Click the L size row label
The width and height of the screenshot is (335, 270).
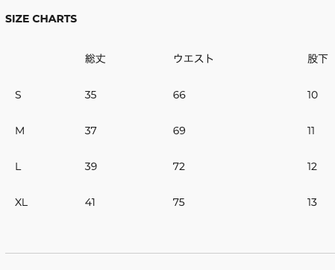[18, 166]
